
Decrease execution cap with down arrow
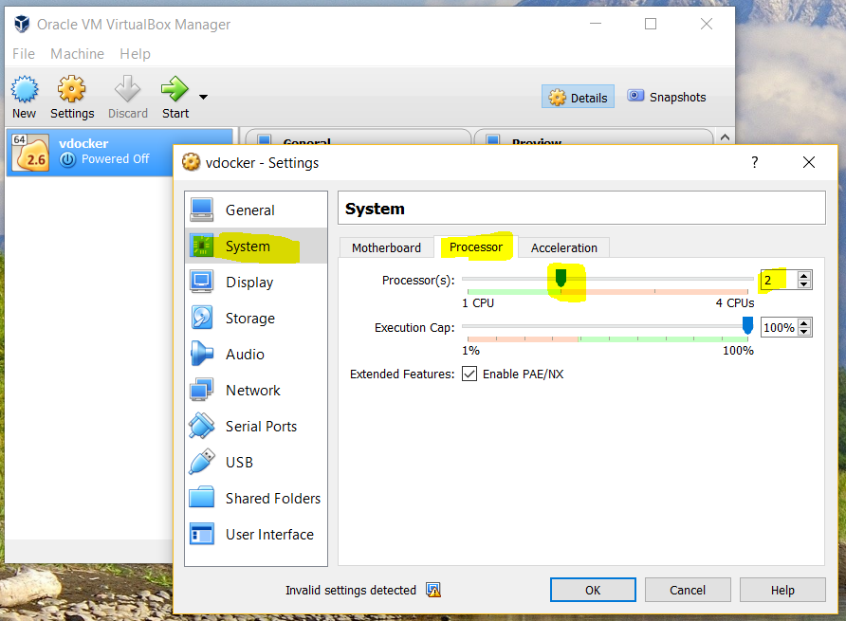pos(804,331)
